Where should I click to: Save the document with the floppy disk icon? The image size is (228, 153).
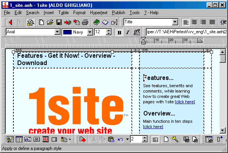click(x=59, y=22)
